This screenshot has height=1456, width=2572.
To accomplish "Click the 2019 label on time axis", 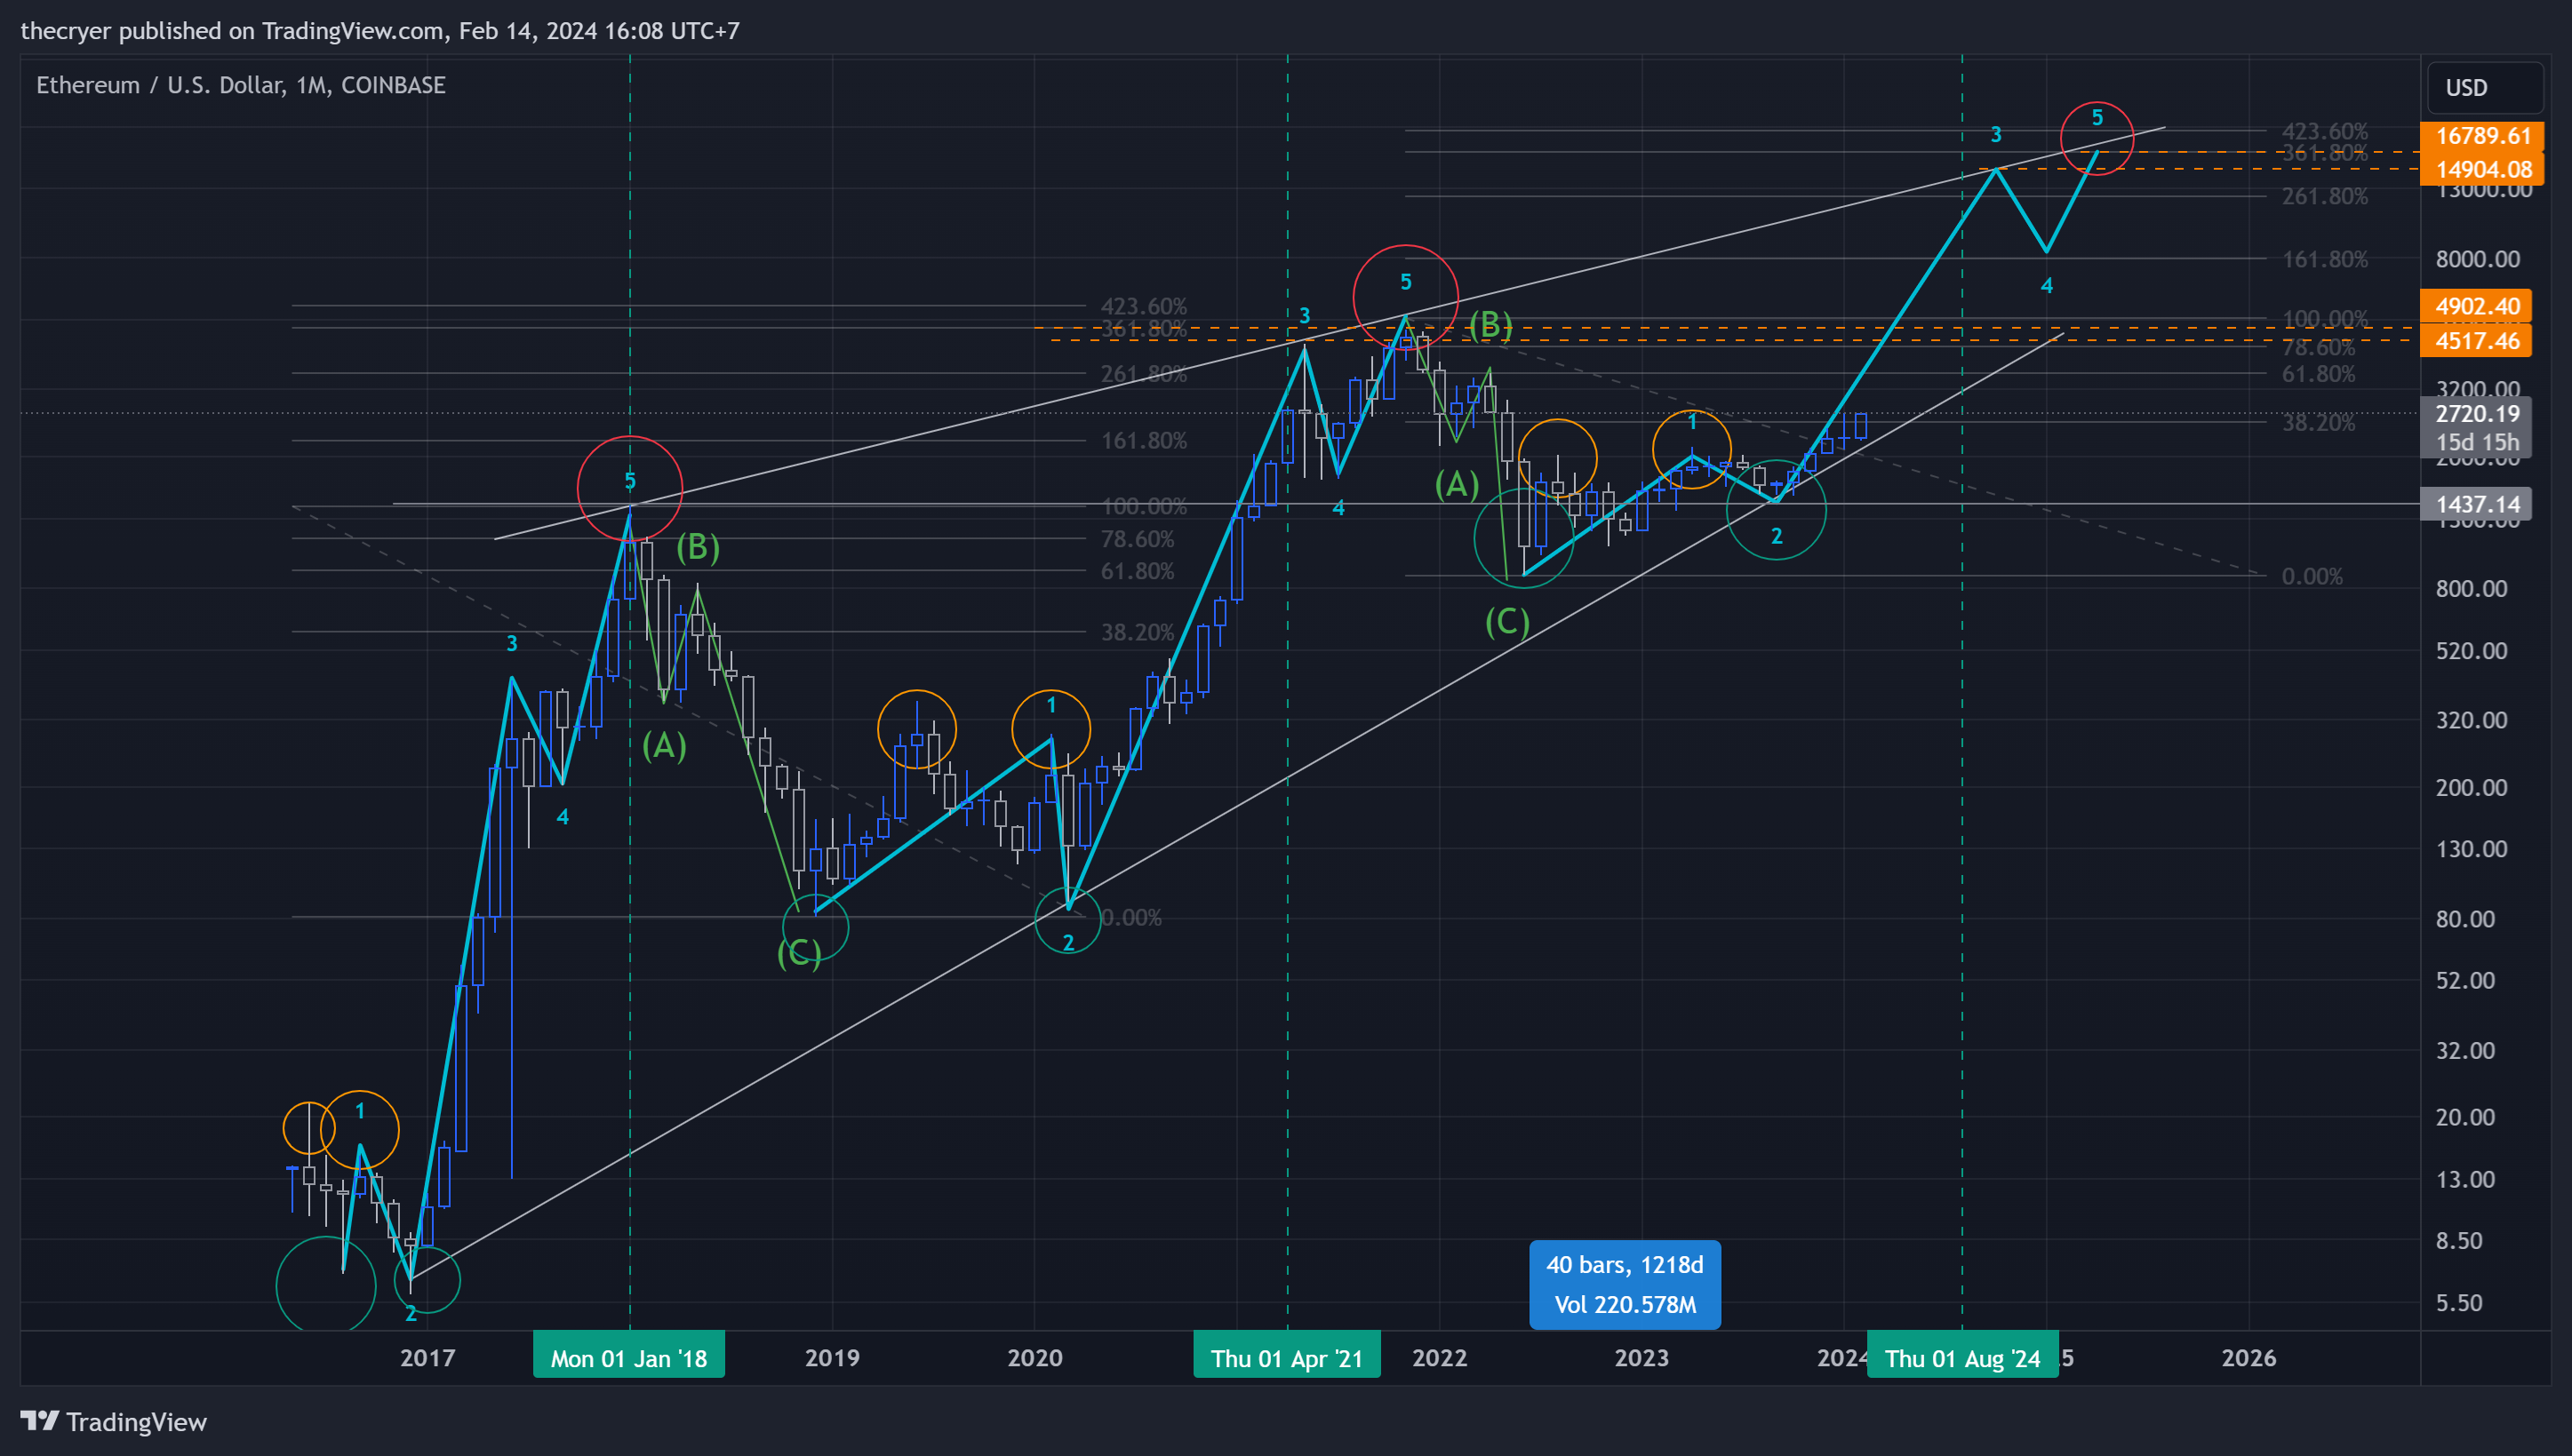I will pos(833,1358).
